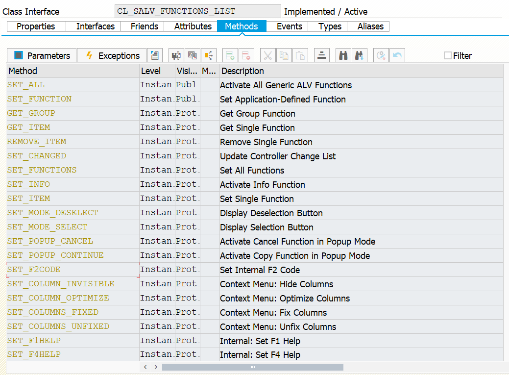Select the SET_FUNCTION method cell
Image resolution: width=509 pixels, height=375 pixels.
coord(73,99)
